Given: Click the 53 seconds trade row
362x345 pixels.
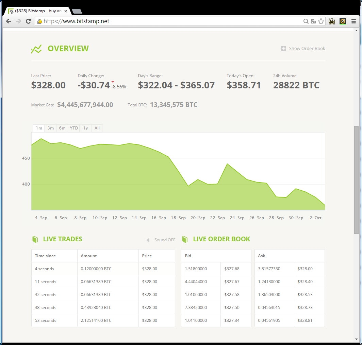Looking at the screenshot, I should [103, 320].
